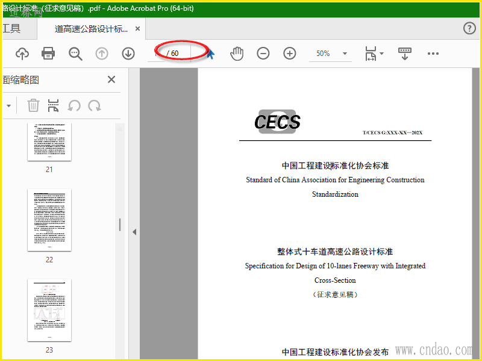Go to next page arrow
The width and height of the screenshot is (482, 361).
coord(128,54)
